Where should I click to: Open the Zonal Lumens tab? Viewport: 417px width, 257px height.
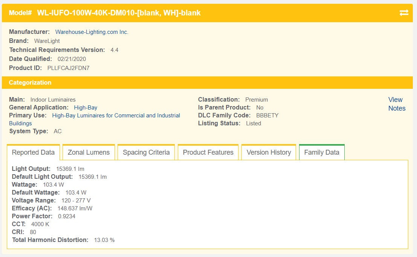[x=89, y=152]
